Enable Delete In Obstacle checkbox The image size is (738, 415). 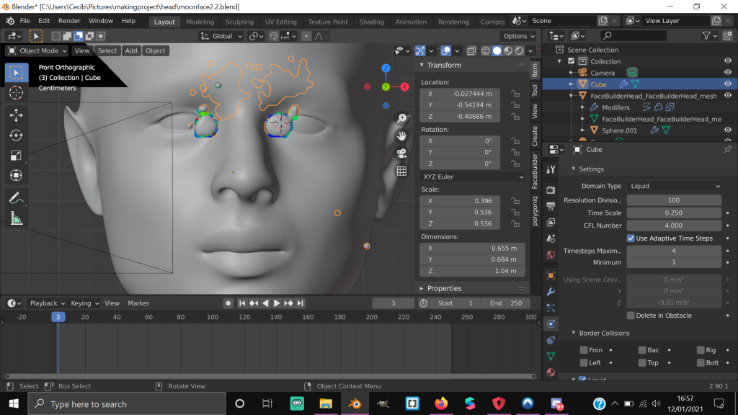[631, 316]
